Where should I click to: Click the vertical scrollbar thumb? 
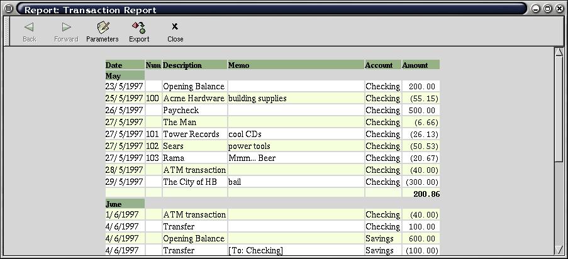(559, 110)
